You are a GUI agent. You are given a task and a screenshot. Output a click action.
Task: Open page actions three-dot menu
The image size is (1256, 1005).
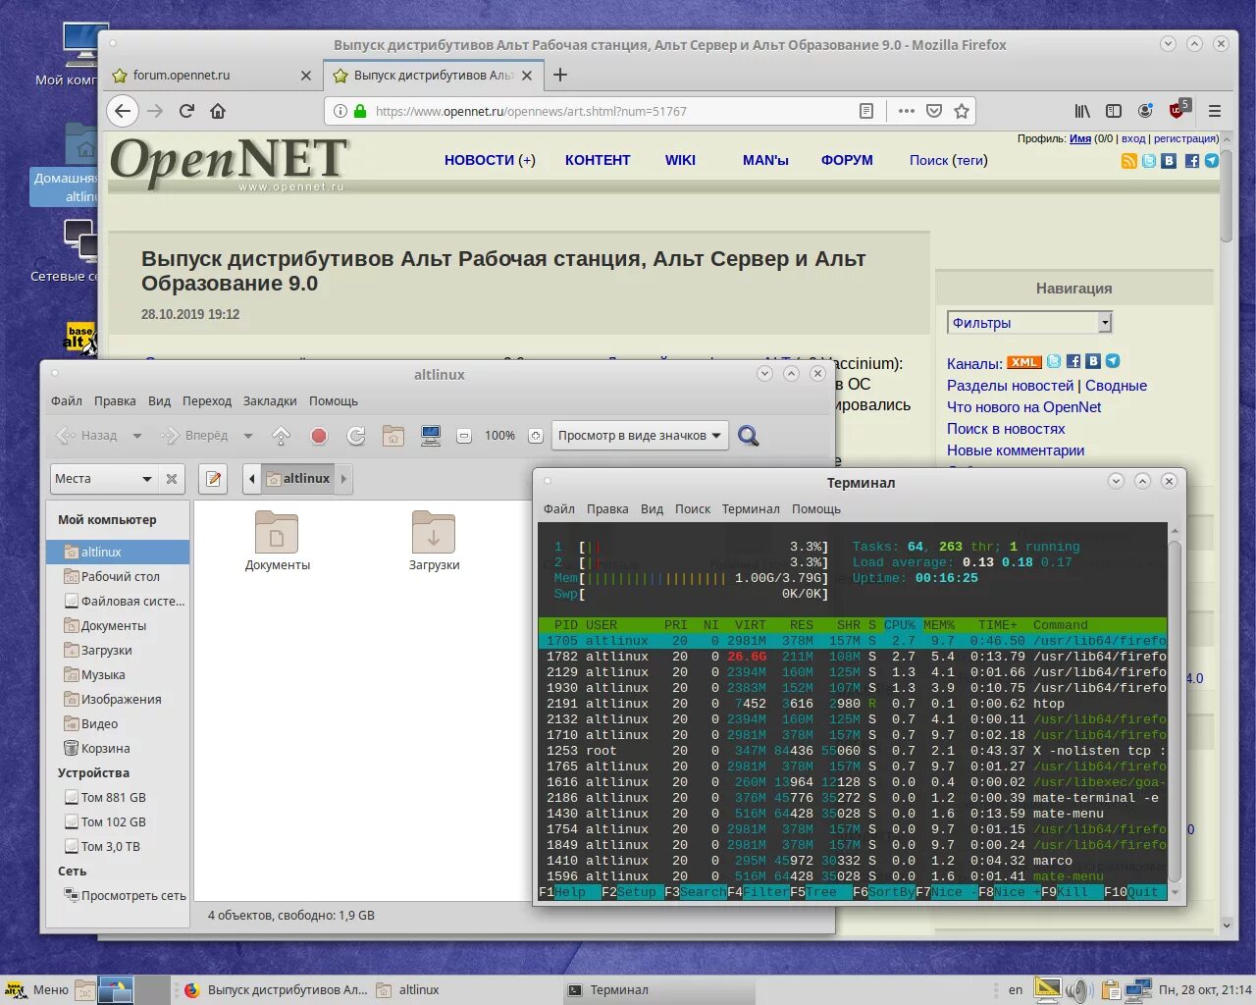point(907,111)
